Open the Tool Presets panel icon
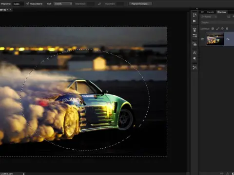 click(x=195, y=67)
